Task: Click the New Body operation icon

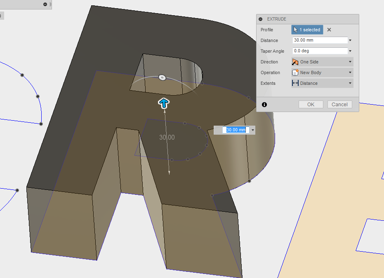Action: 295,72
